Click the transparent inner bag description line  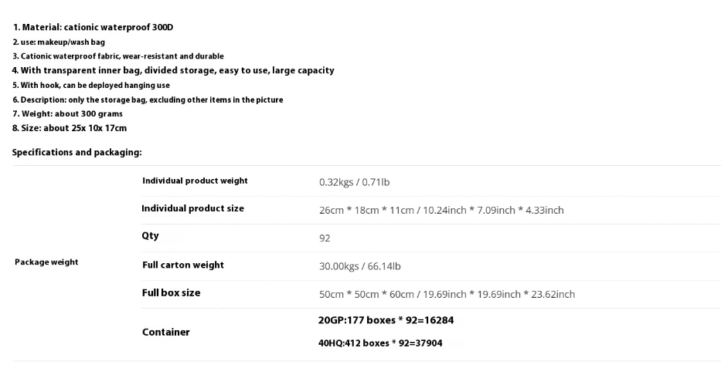[x=173, y=70]
